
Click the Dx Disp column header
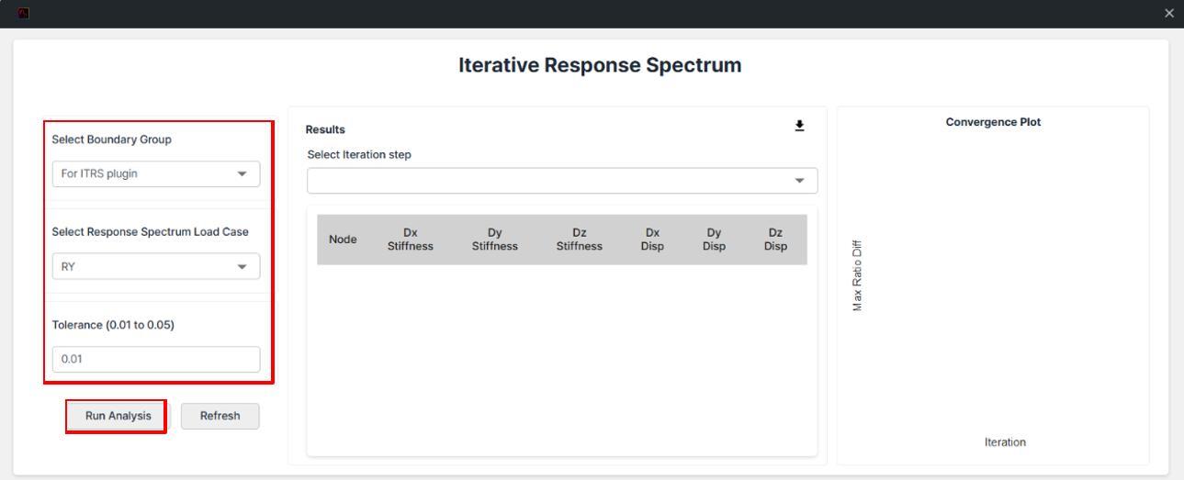click(652, 240)
